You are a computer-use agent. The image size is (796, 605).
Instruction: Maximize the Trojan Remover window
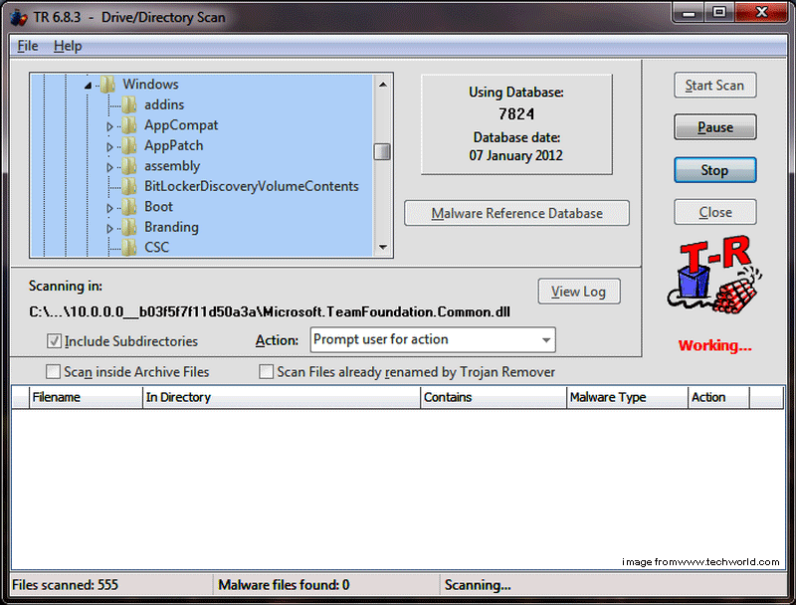(719, 13)
